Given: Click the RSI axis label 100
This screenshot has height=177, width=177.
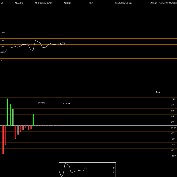Looking at the screenshot, I should pyautogui.click(x=3, y=32).
